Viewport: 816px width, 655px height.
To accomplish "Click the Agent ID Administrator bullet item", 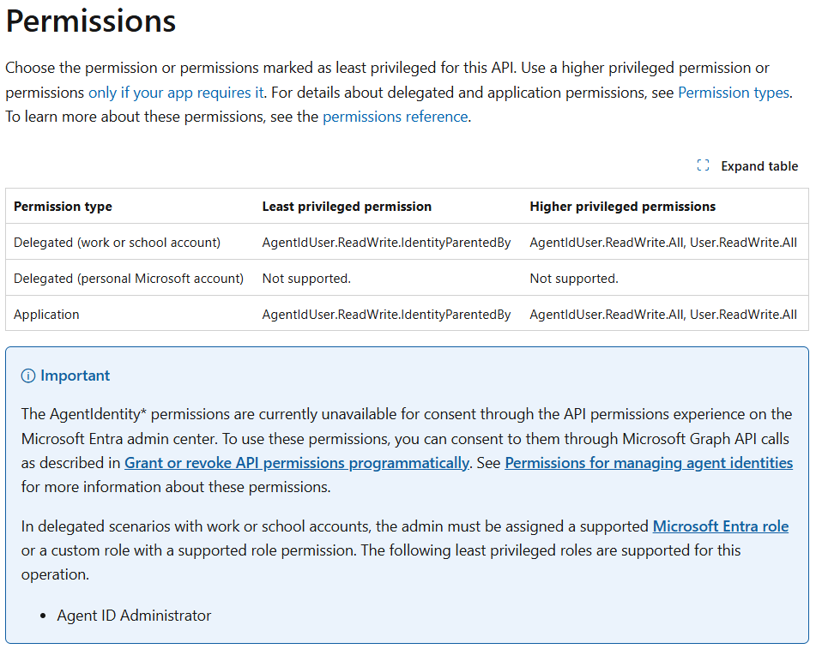I will pos(134,616).
